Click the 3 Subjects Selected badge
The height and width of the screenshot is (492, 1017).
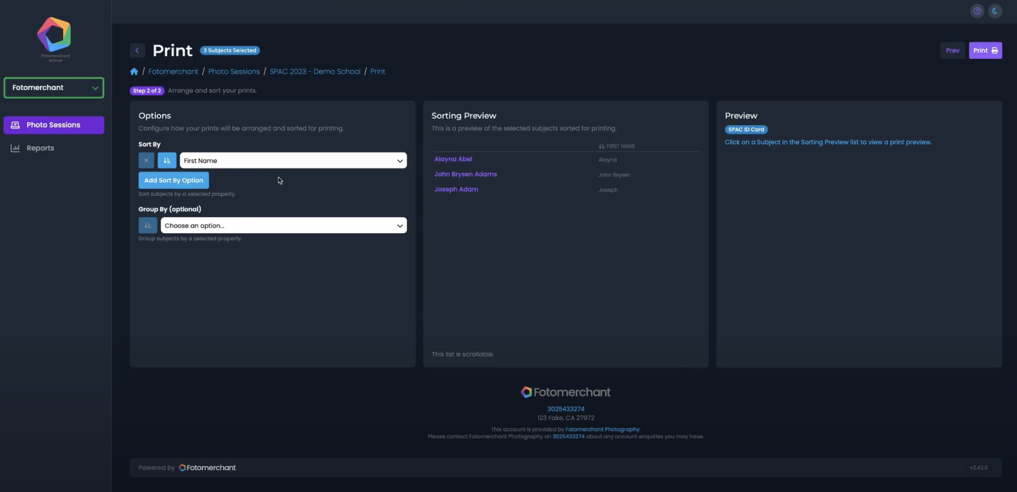[230, 50]
